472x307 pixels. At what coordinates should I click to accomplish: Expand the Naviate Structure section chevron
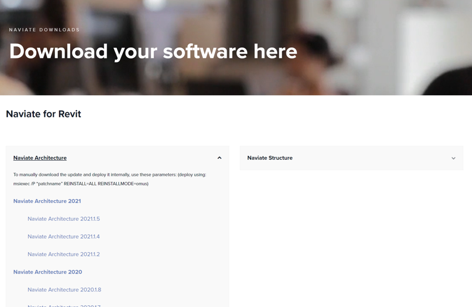(x=453, y=158)
